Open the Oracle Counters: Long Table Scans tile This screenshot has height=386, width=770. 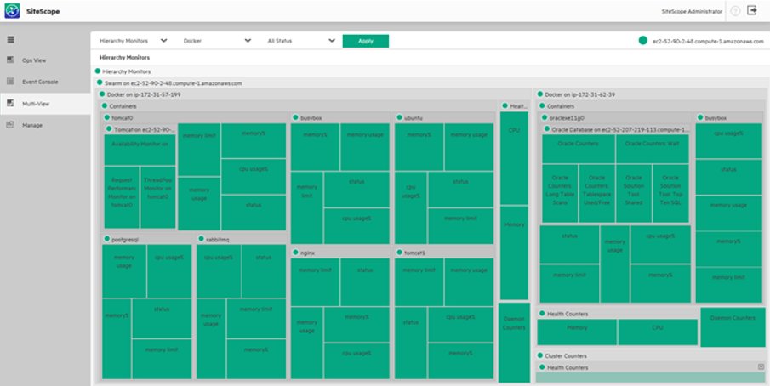(560, 194)
